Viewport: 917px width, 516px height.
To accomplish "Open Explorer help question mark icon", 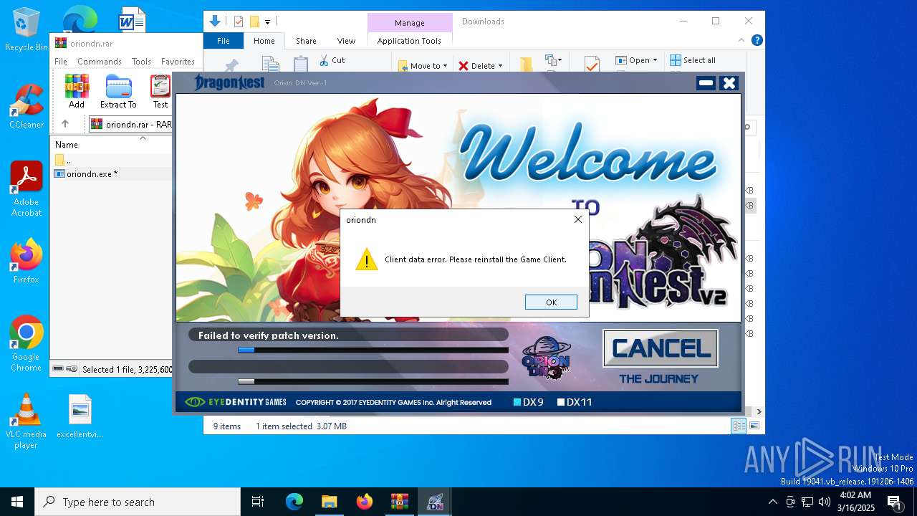I will click(757, 41).
